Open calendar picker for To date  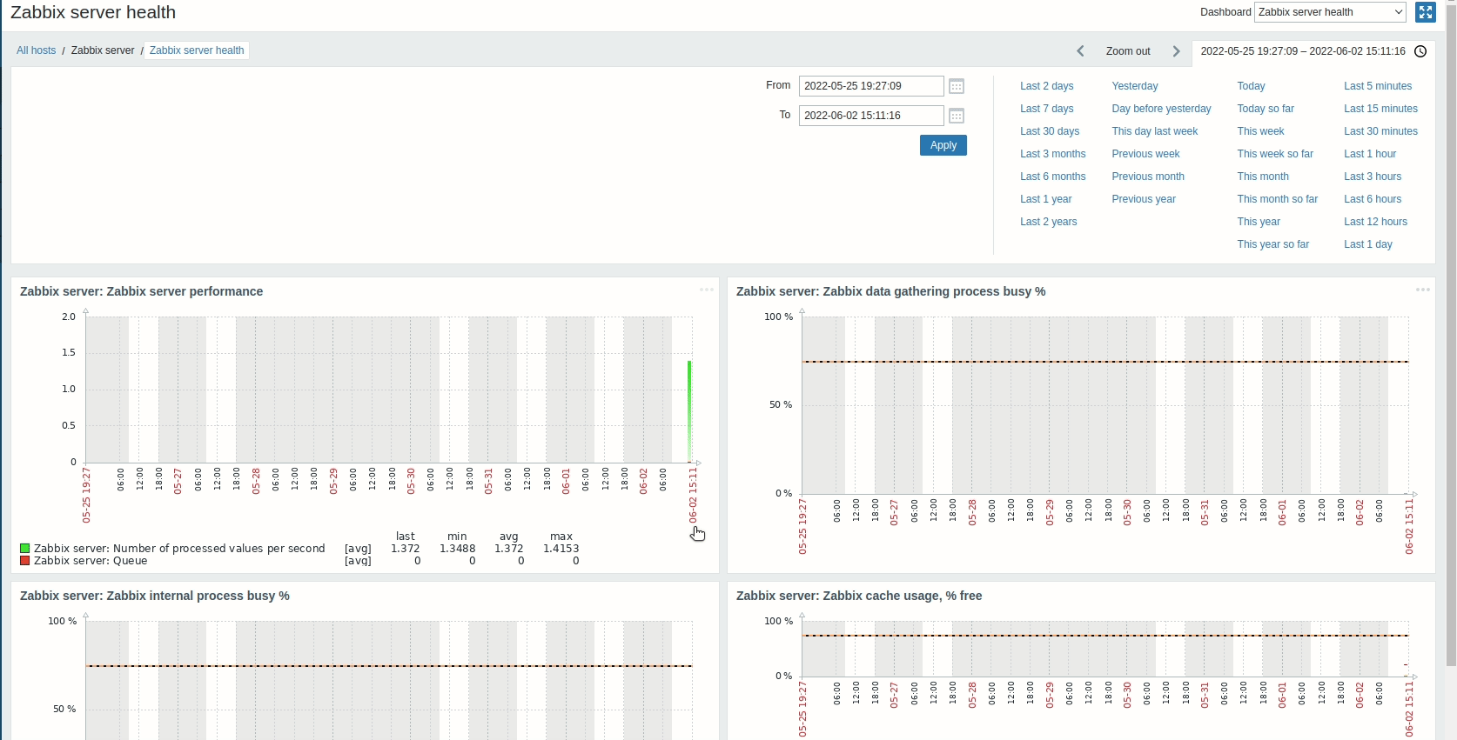pyautogui.click(x=957, y=116)
